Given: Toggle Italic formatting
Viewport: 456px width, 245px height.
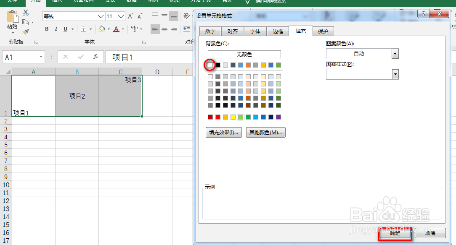Looking at the screenshot, I should pos(56,29).
